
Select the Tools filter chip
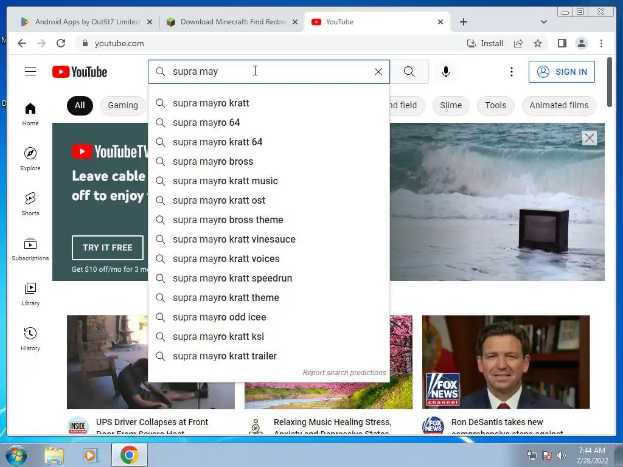tap(495, 106)
